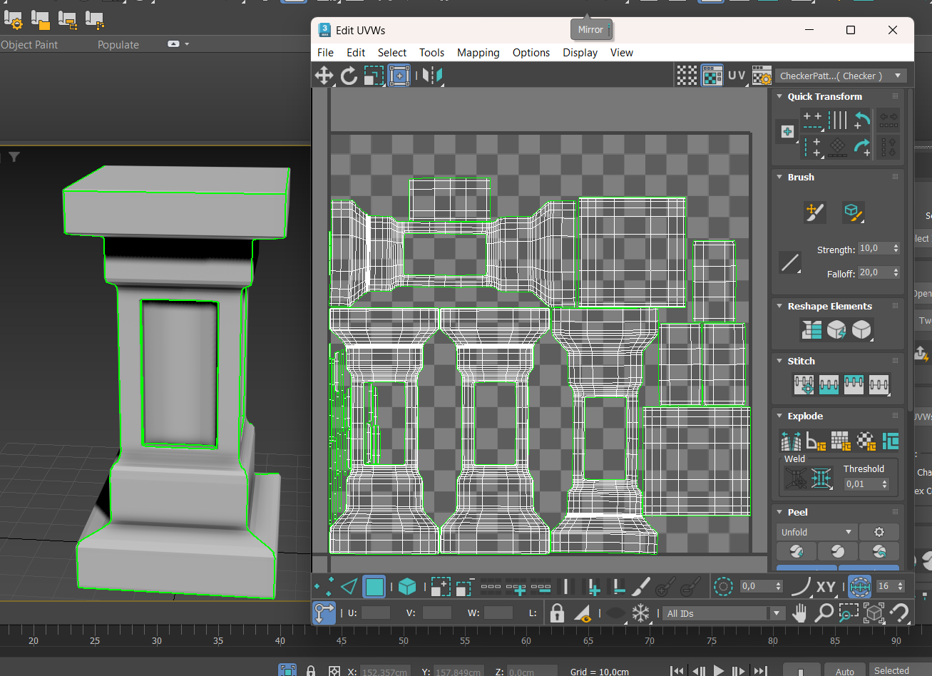Click the U coordinate input field

click(x=375, y=613)
